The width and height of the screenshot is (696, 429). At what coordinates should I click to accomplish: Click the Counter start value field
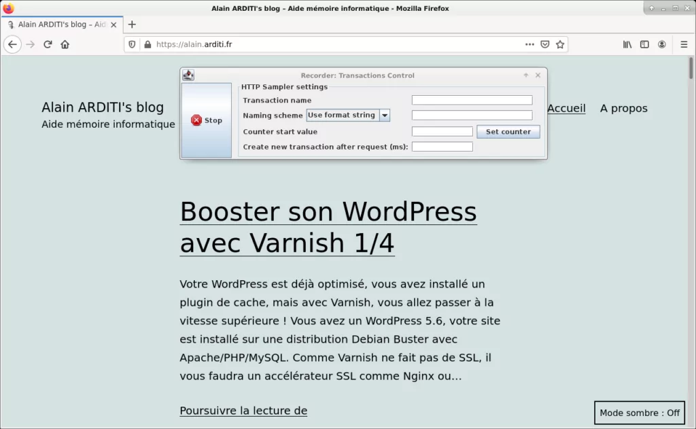[442, 131]
